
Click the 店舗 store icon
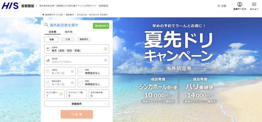click(x=219, y=6)
